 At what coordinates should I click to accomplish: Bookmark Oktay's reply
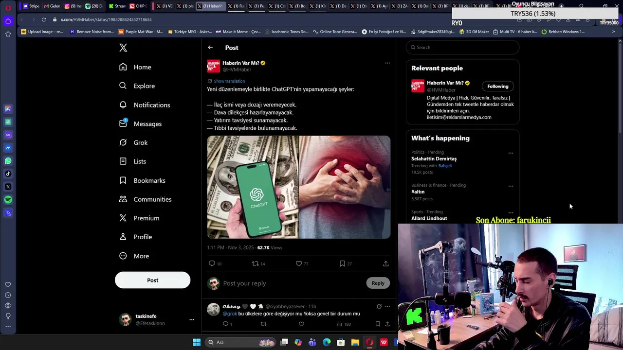tap(378, 324)
